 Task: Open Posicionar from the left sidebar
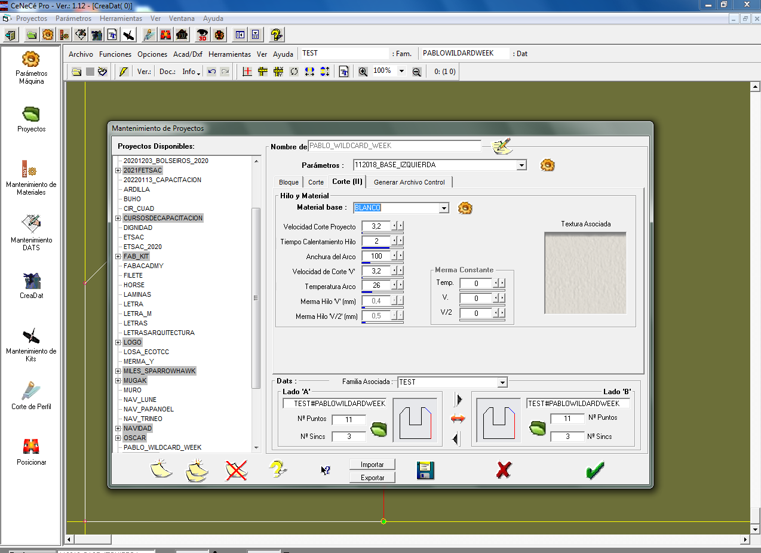pos(31,451)
